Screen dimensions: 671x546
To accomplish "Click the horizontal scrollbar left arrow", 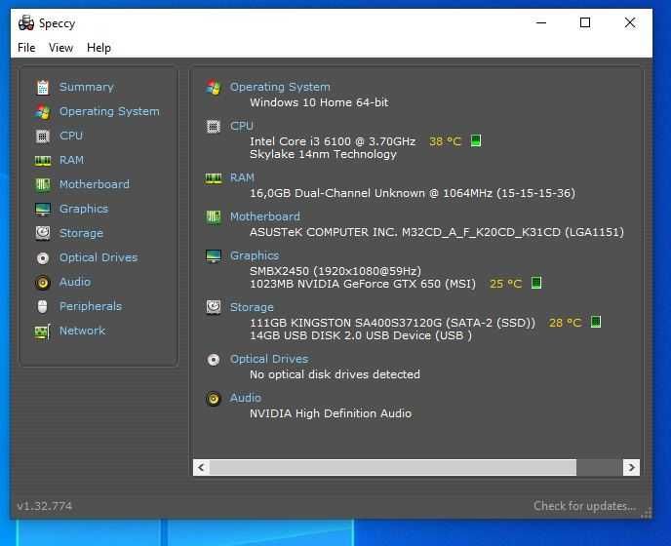I will 201,467.
